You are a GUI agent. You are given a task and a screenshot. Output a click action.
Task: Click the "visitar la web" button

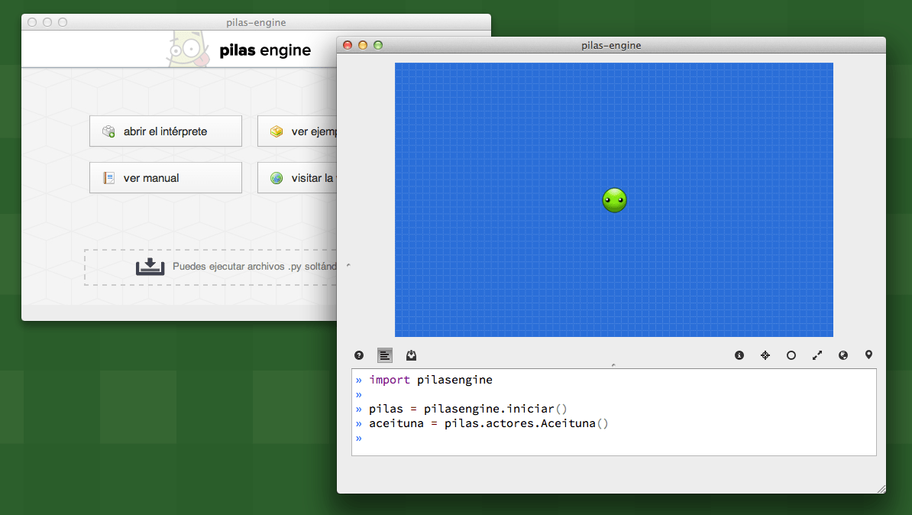point(298,178)
